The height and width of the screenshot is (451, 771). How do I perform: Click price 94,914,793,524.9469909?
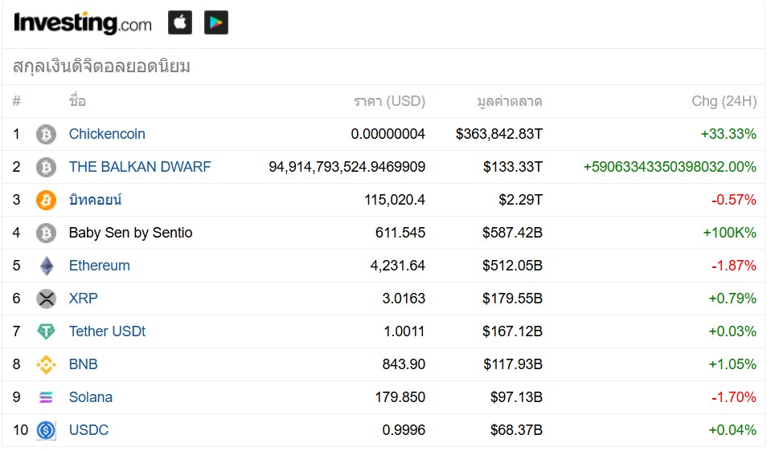pyautogui.click(x=347, y=167)
